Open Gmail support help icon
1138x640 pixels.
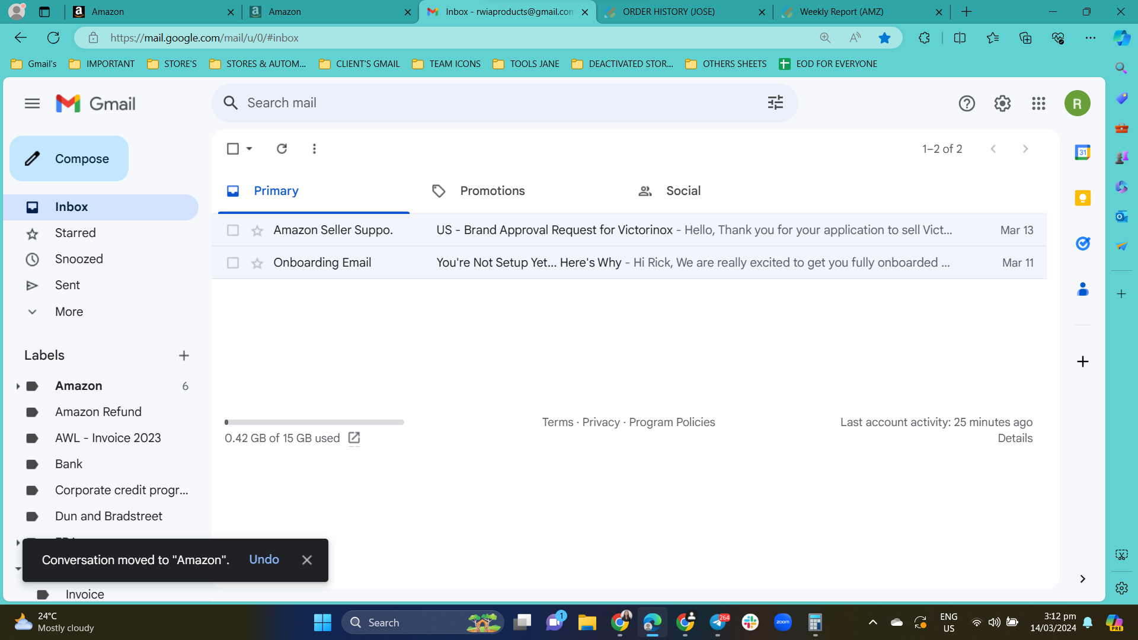(967, 104)
